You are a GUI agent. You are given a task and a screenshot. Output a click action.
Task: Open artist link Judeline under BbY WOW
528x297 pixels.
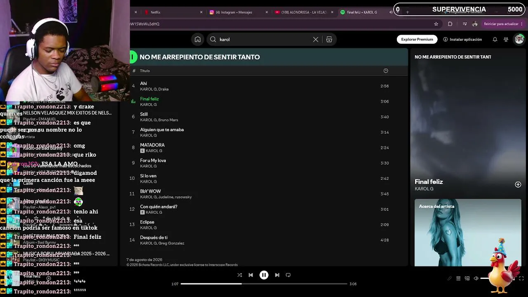(166, 197)
